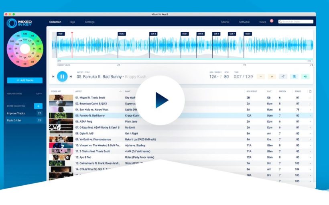329x205 pixels.
Task: Select CUE 4 marker on the waveform
Action: click(185, 34)
